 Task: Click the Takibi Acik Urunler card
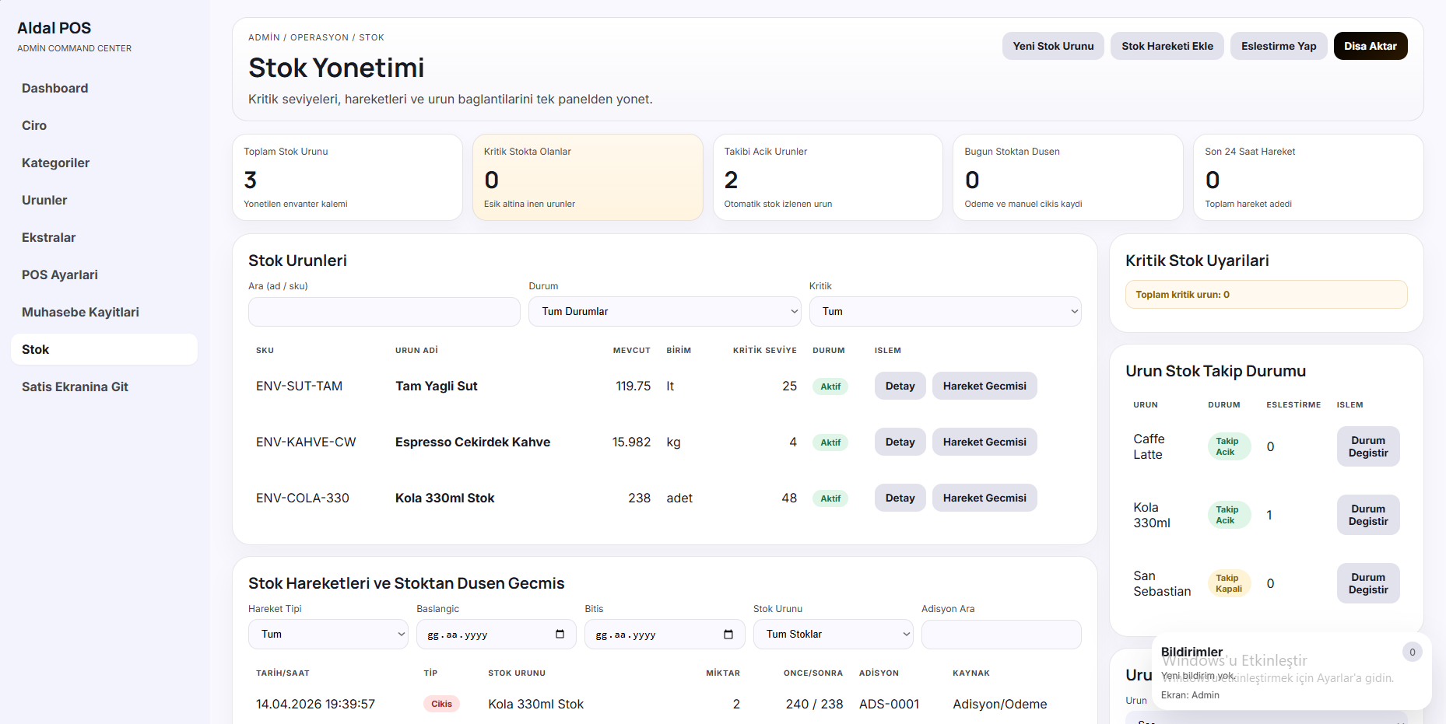828,177
